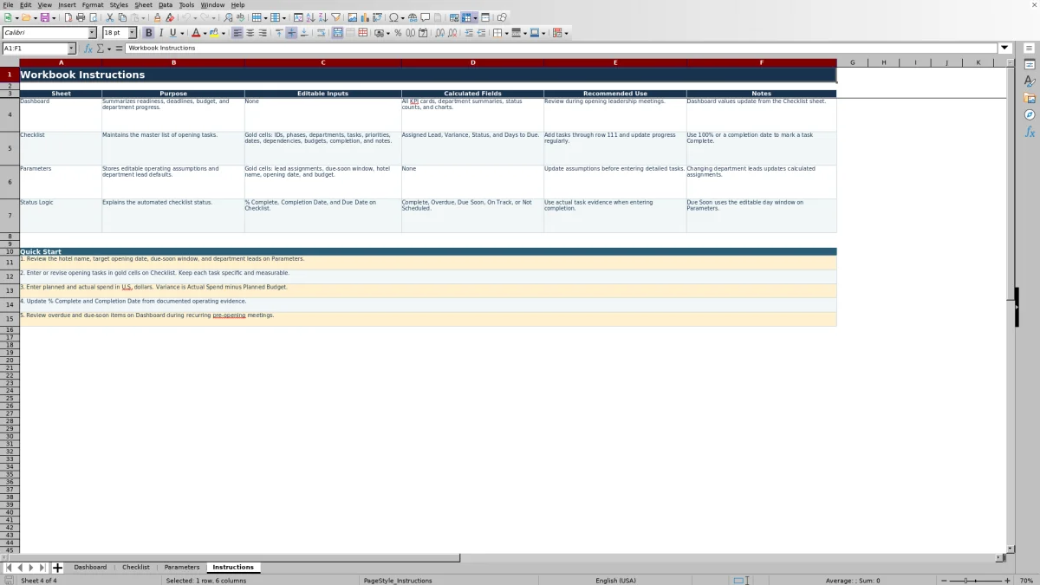Click the zoom slider in status bar
Viewport: 1040px width, 585px height.
[x=976, y=581]
